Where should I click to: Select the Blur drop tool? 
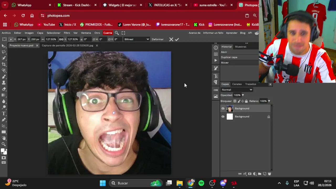click(x=4, y=101)
